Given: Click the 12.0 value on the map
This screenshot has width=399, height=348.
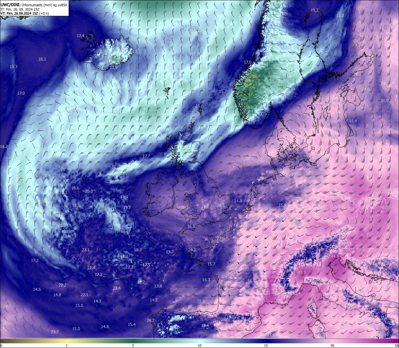Looking at the screenshot, I should 340,16.
